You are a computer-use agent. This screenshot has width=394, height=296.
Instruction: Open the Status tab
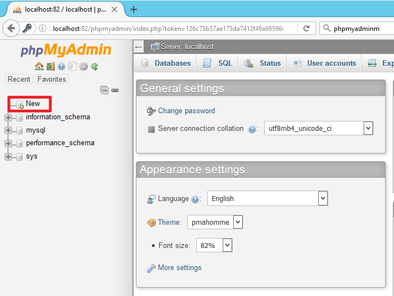pyautogui.click(x=262, y=64)
